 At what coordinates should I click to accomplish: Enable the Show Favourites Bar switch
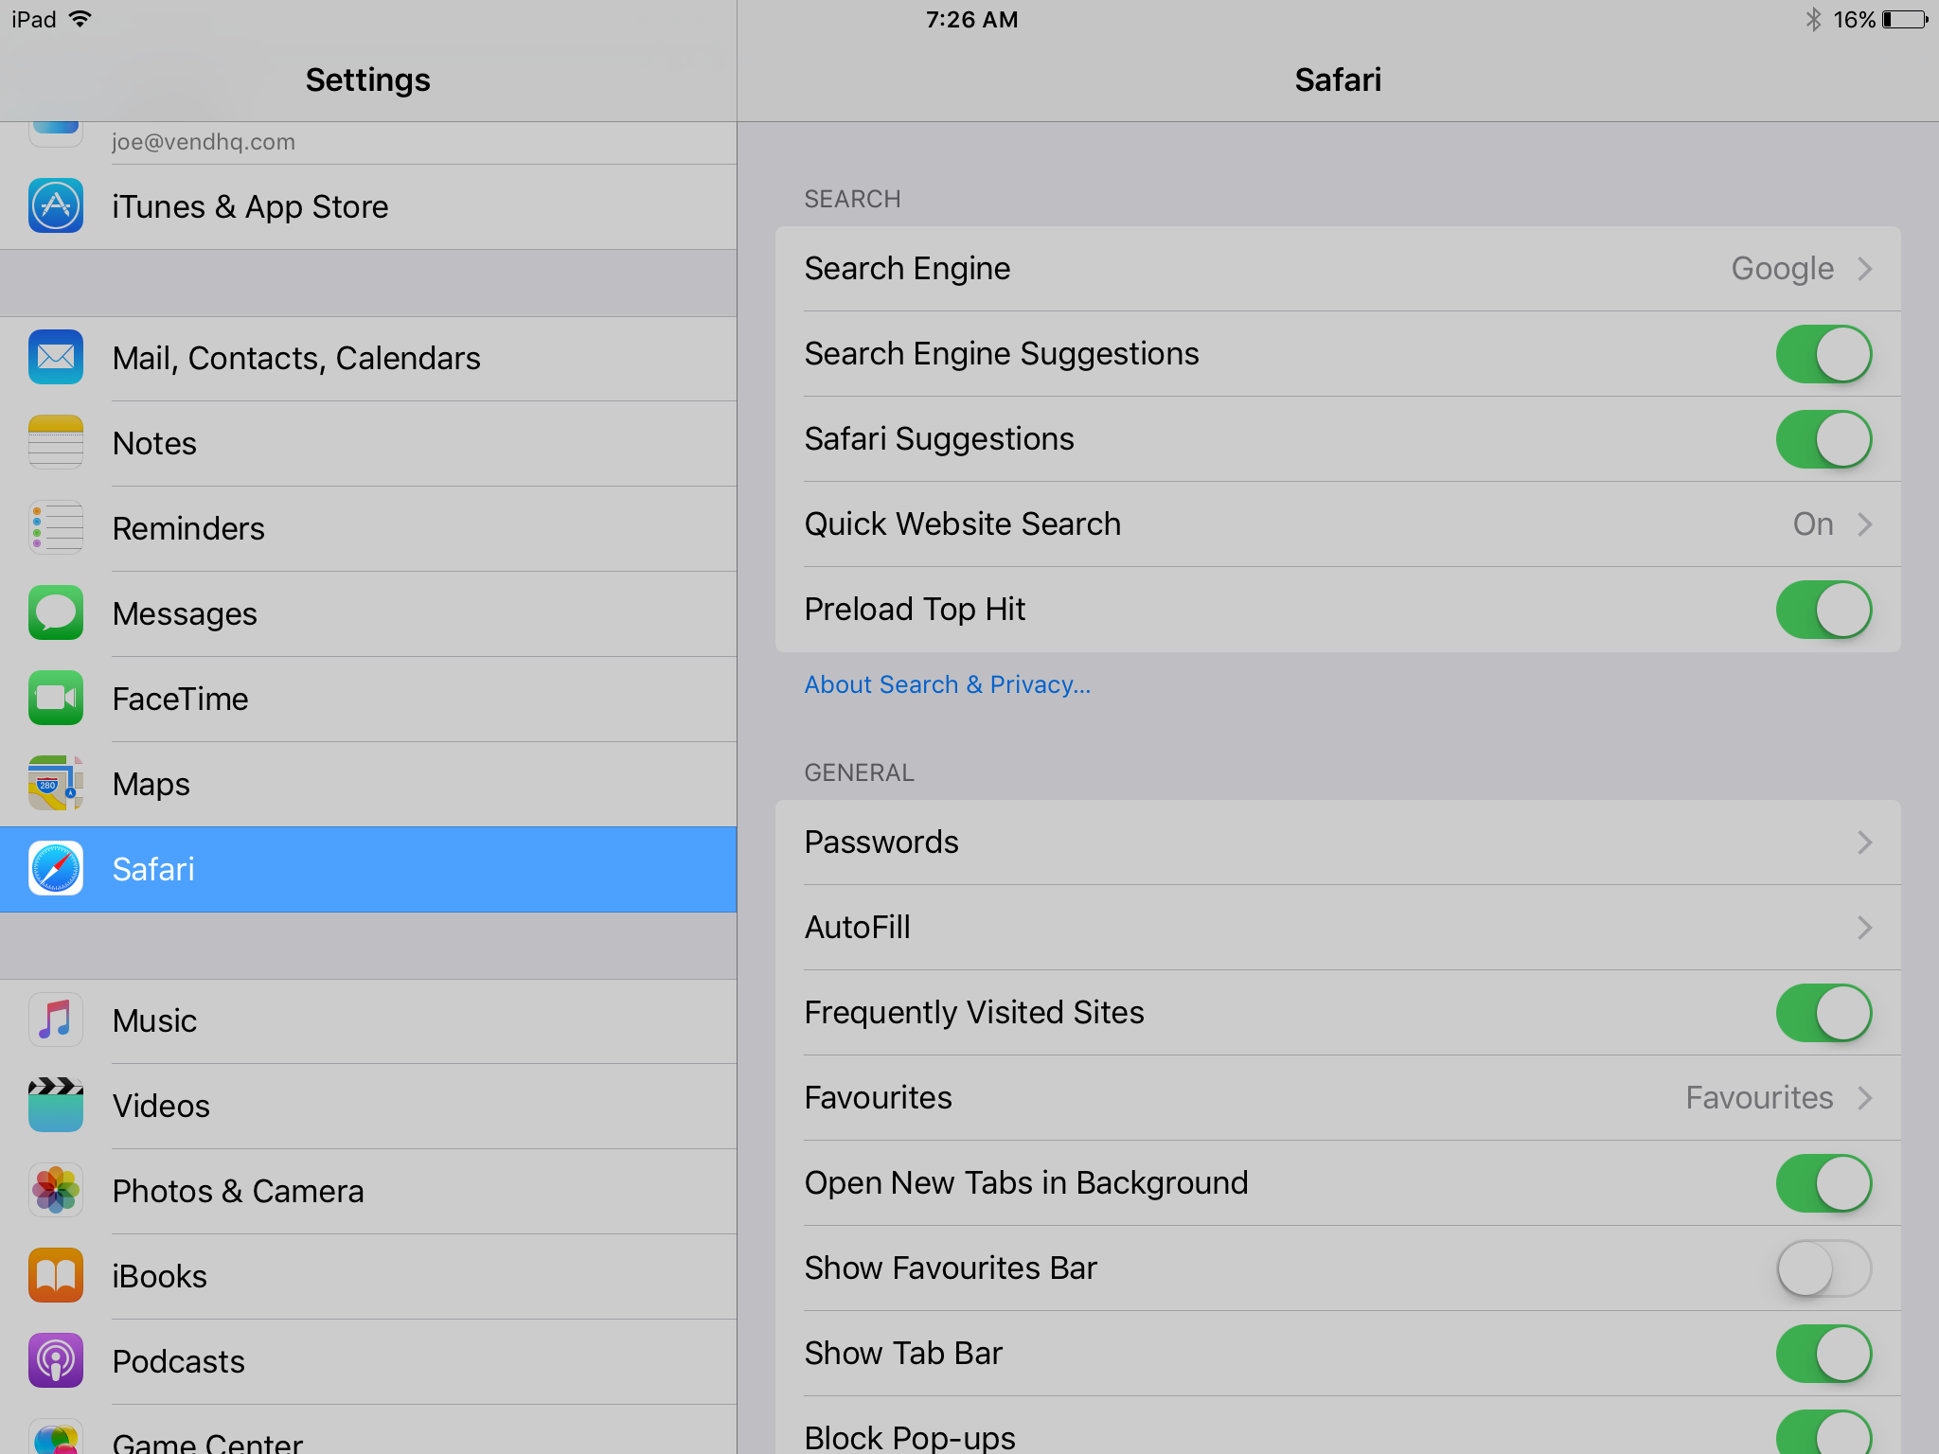click(x=1823, y=1268)
